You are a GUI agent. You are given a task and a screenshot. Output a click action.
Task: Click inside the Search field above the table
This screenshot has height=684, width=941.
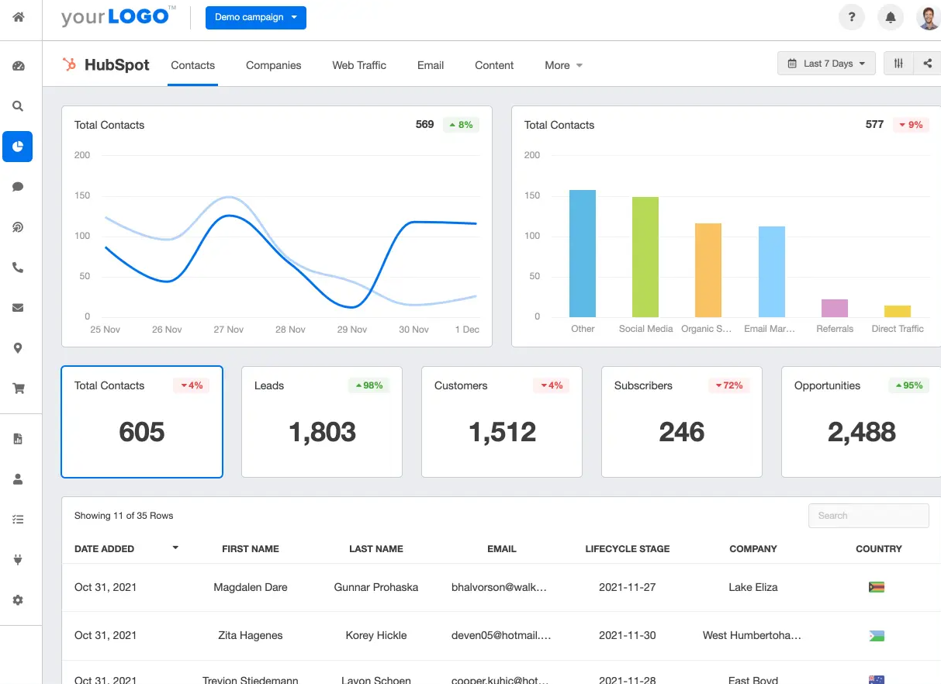pyautogui.click(x=868, y=515)
